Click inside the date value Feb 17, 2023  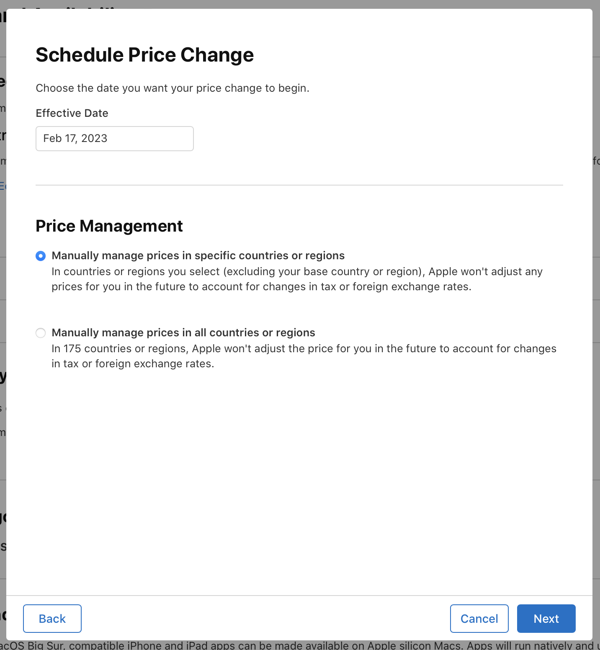click(x=75, y=138)
